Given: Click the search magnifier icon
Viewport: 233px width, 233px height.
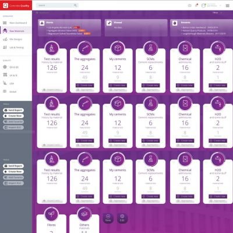Looking at the screenshot, I should [75, 5].
